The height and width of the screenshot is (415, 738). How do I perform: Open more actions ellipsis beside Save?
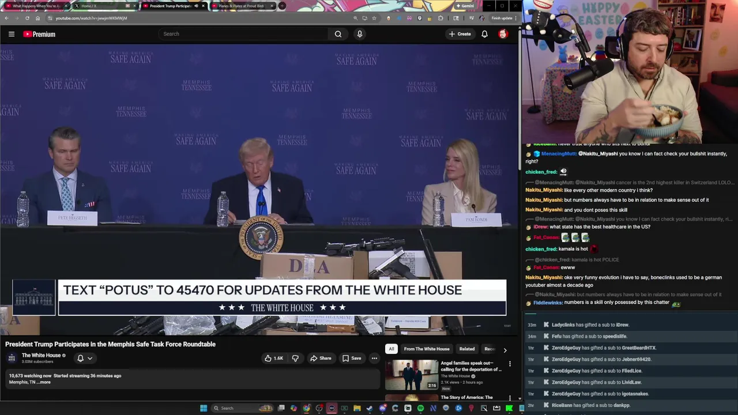pyautogui.click(x=374, y=358)
